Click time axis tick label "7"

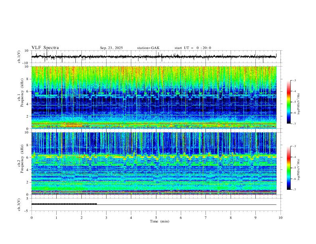click(x=206, y=218)
